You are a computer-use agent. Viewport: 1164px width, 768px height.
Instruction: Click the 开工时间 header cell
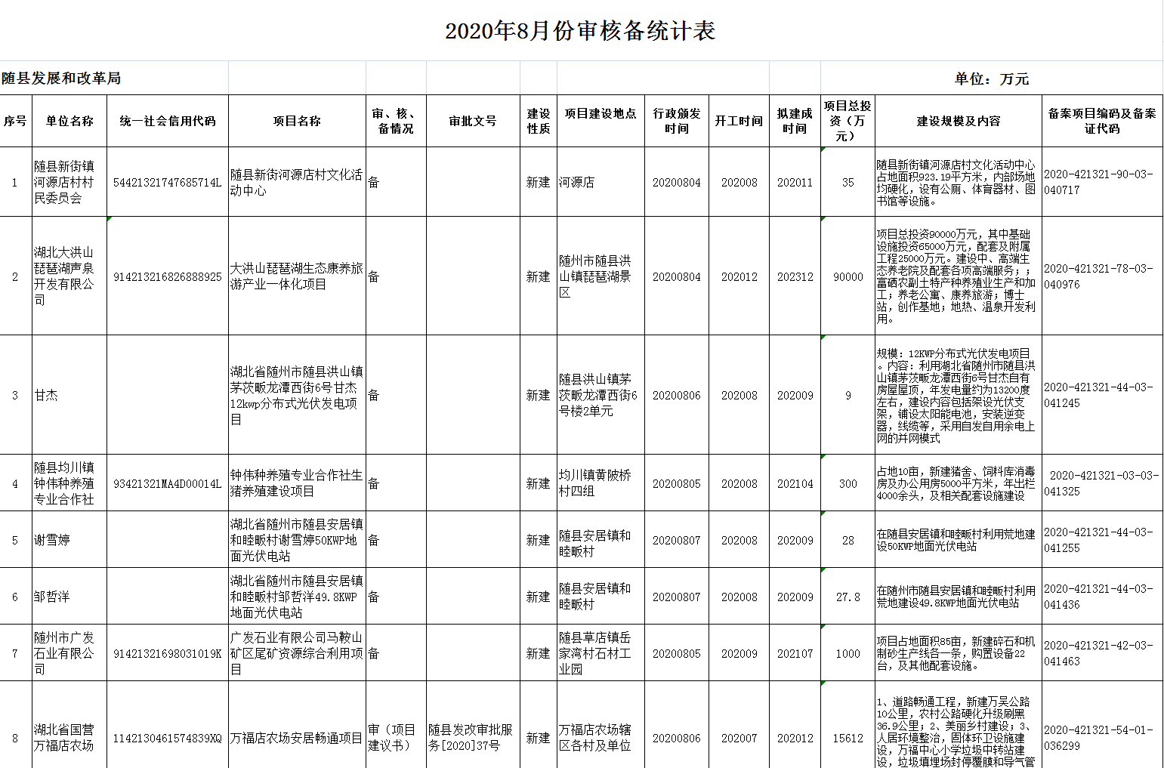[x=739, y=121]
